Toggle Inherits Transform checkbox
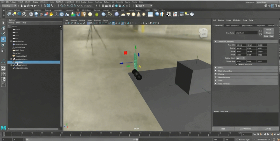This screenshot has height=141, width=280. 237,64
